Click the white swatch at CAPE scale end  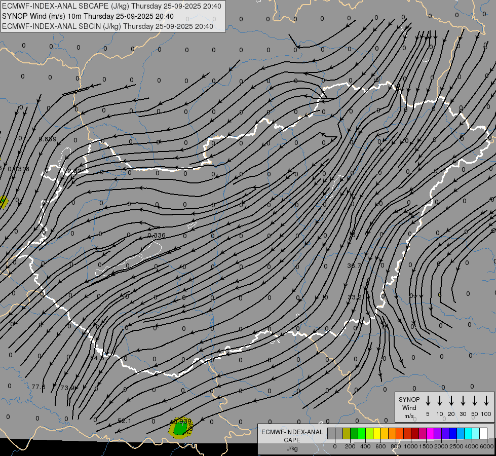click(x=483, y=433)
